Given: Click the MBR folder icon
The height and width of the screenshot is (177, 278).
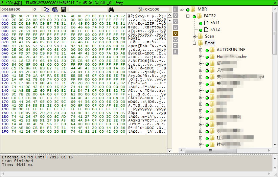Looking at the screenshot, I should (193, 9).
